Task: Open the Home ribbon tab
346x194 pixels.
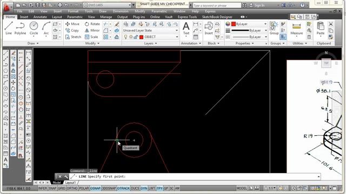Action: coord(10,17)
